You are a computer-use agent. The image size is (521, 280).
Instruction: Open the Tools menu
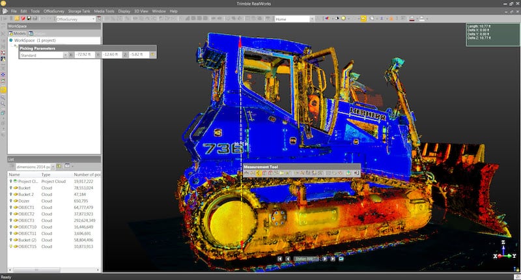35,11
